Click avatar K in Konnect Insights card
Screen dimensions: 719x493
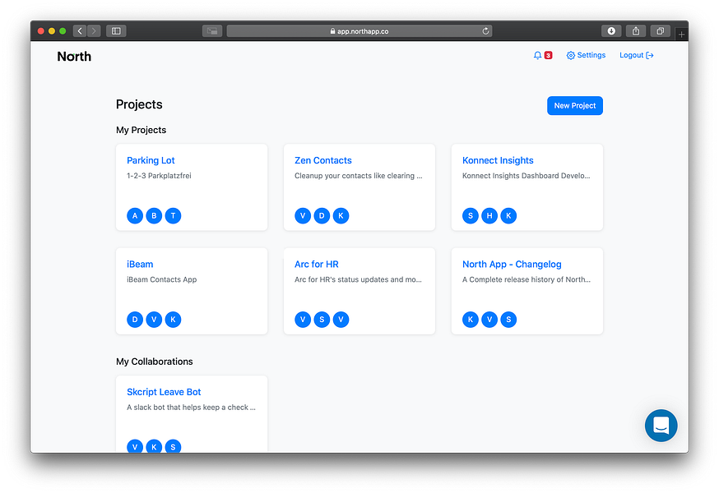coord(508,216)
